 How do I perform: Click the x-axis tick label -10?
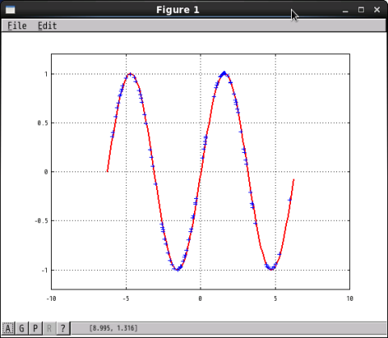point(51,298)
